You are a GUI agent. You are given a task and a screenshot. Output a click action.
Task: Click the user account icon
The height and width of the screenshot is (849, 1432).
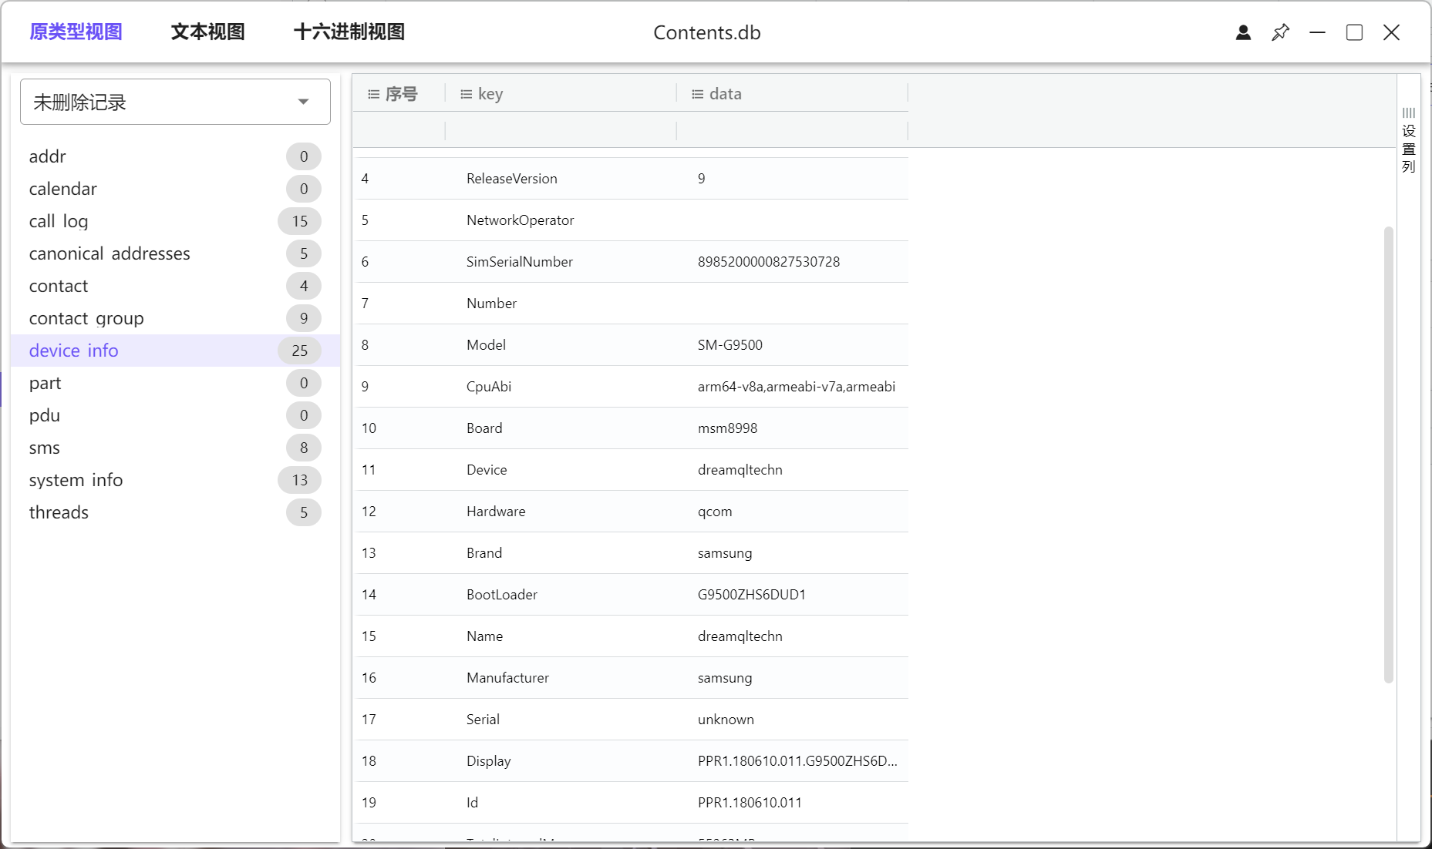click(x=1243, y=32)
